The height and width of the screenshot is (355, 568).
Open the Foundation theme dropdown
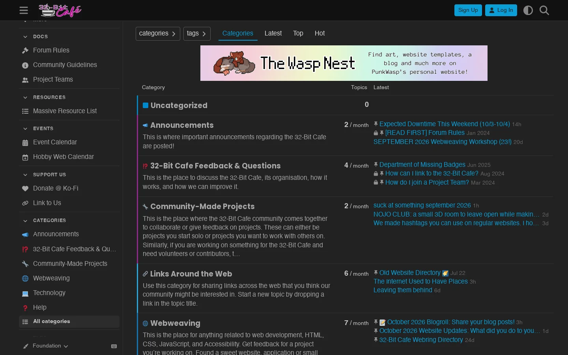pos(46,346)
